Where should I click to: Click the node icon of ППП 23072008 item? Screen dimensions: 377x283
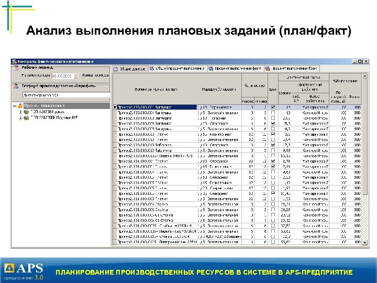tap(26, 118)
